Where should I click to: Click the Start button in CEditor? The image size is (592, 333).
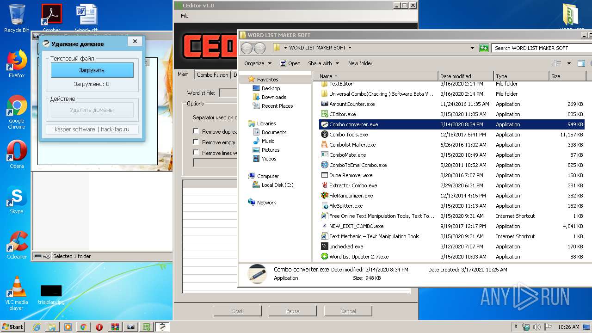pyautogui.click(x=237, y=311)
